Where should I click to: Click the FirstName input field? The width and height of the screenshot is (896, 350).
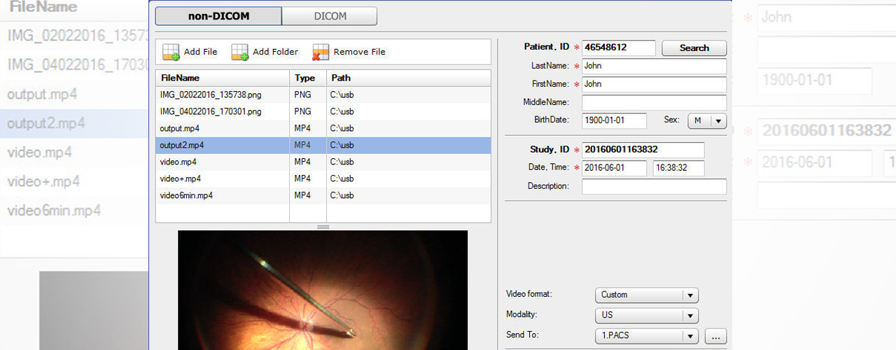coord(654,84)
